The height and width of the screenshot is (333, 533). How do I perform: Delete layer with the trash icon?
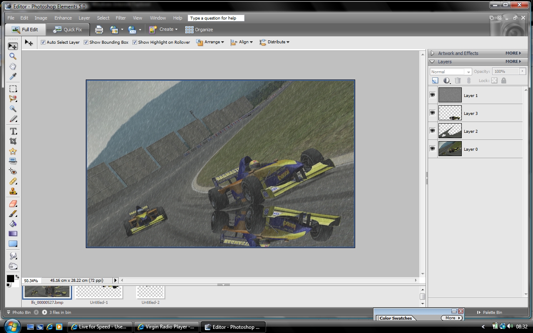(x=458, y=81)
